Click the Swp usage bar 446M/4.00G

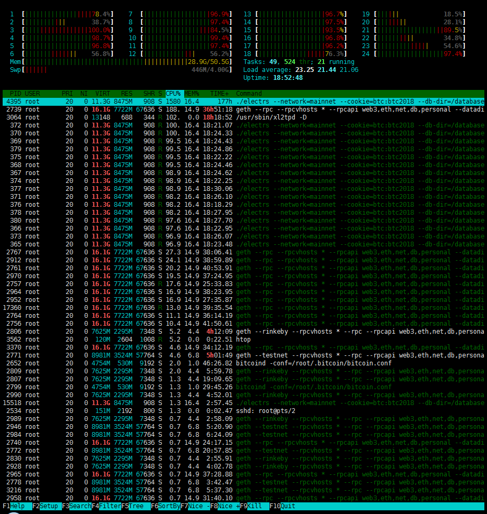(x=121, y=70)
